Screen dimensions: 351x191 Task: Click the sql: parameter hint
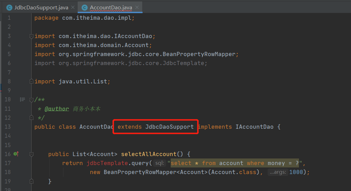point(160,163)
